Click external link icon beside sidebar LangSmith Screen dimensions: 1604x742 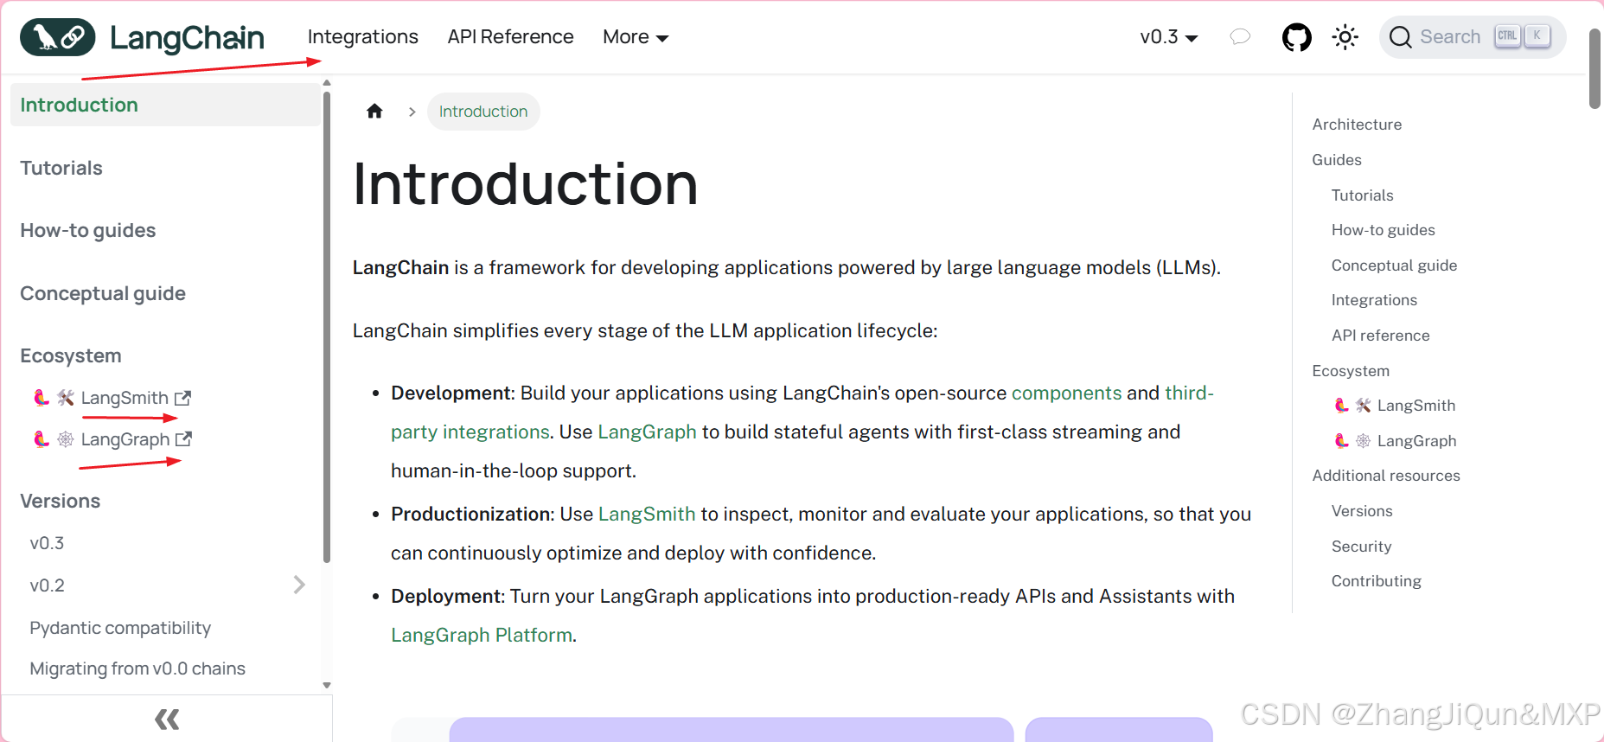(182, 398)
